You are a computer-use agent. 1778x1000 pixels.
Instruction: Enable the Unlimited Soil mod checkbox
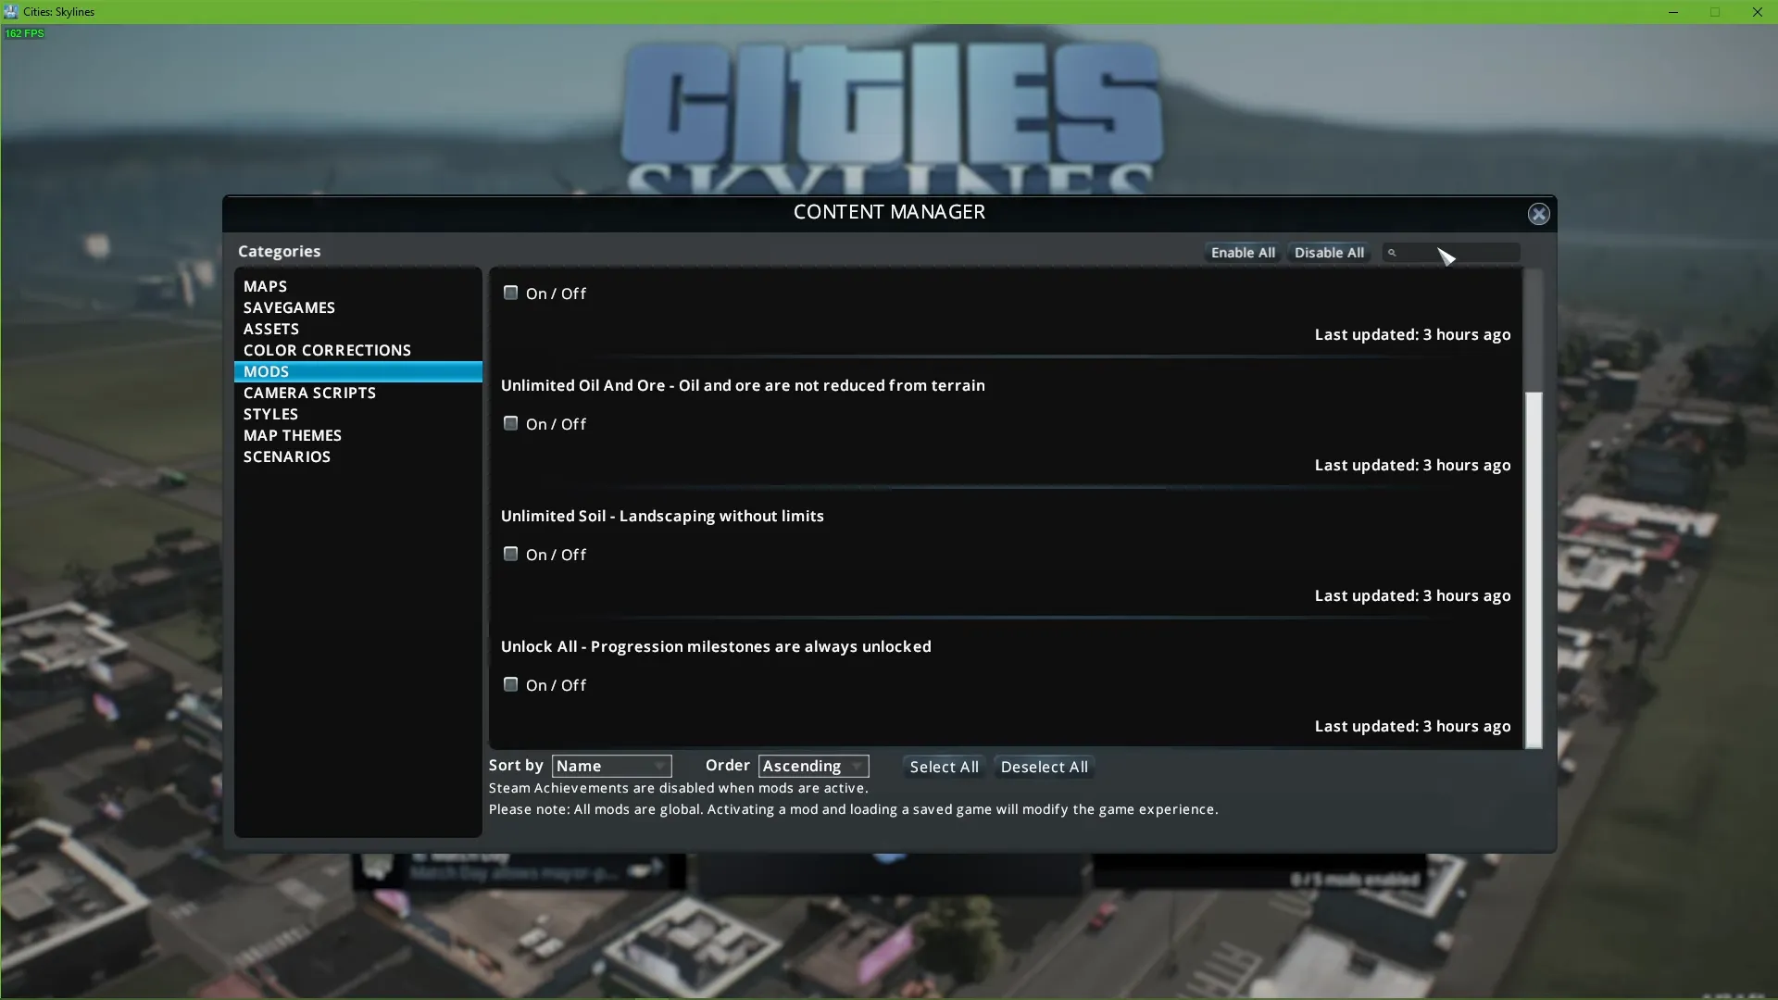tap(510, 554)
